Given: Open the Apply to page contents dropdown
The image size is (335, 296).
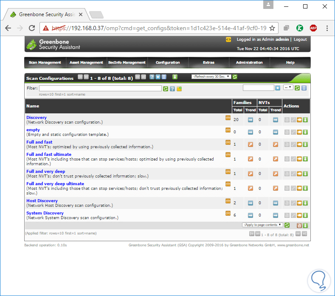Looking at the screenshot, I should point(262,225).
